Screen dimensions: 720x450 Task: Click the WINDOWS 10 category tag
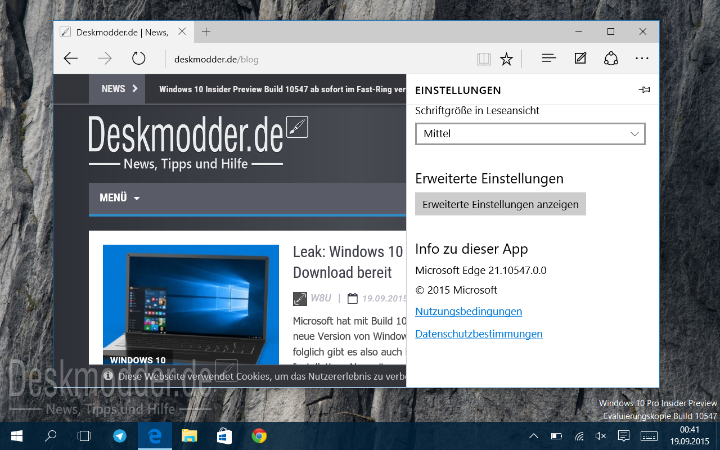tap(138, 360)
